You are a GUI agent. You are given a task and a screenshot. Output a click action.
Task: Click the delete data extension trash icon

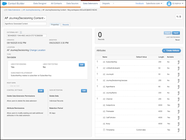pyautogui.click(x=180, y=17)
